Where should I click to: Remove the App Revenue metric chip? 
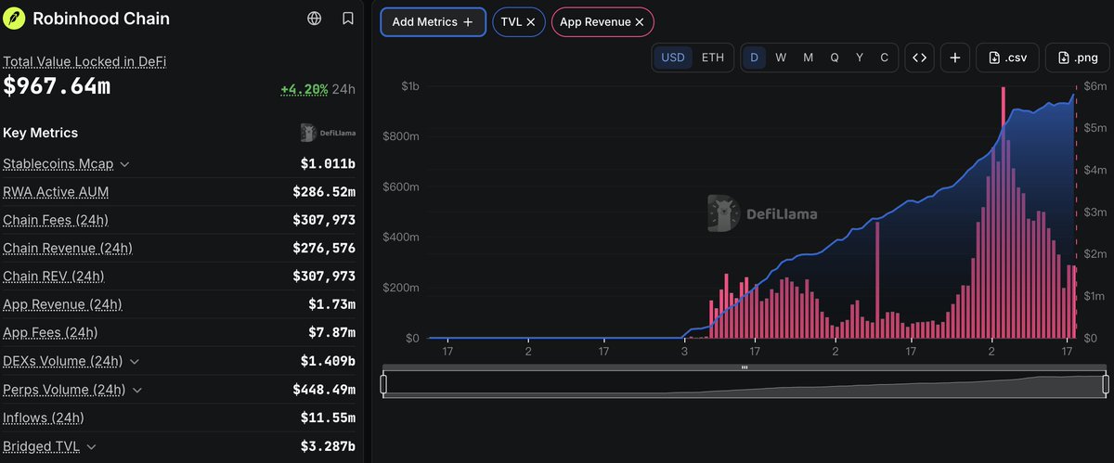[x=640, y=22]
